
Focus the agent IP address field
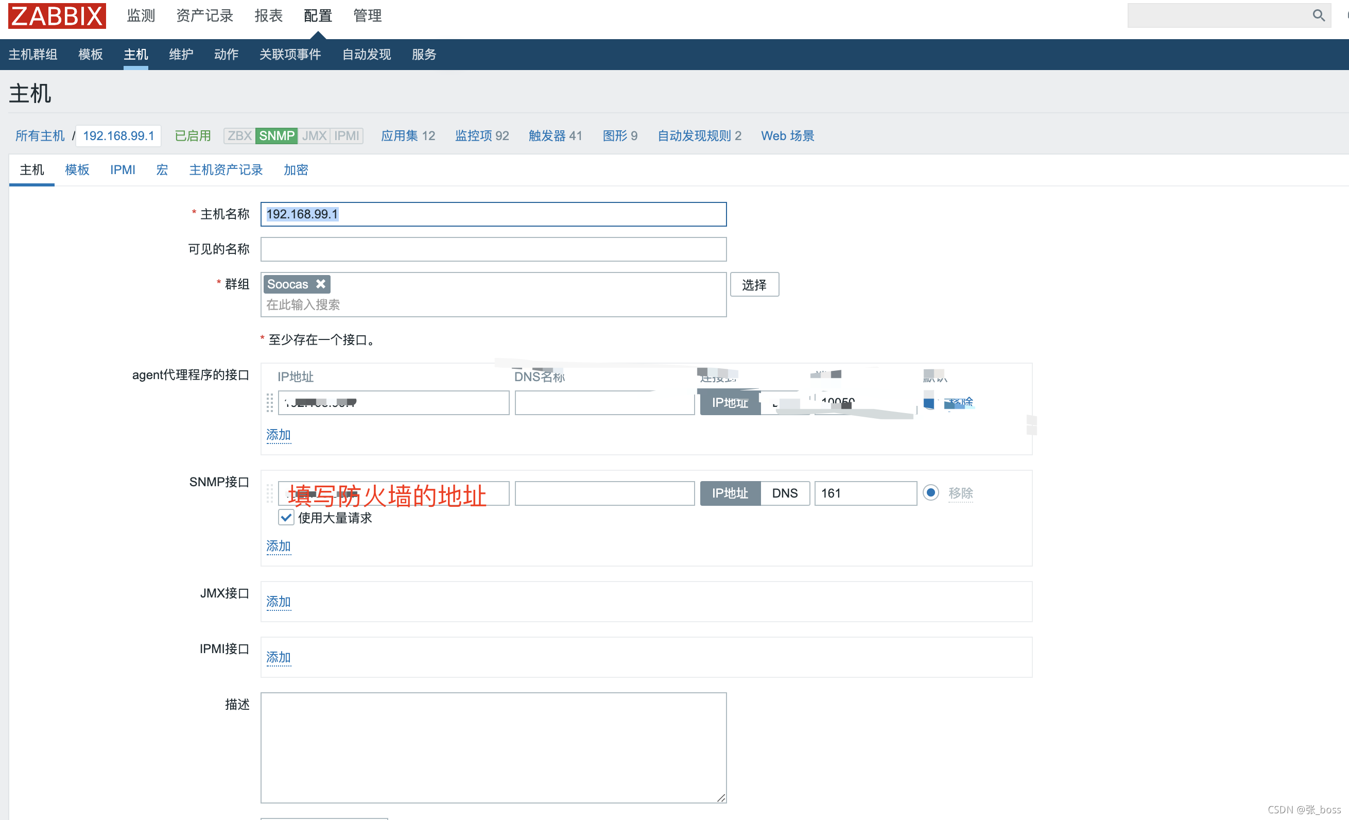click(394, 403)
